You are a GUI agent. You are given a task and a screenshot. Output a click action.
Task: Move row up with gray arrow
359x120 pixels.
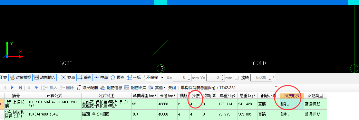click(29, 88)
